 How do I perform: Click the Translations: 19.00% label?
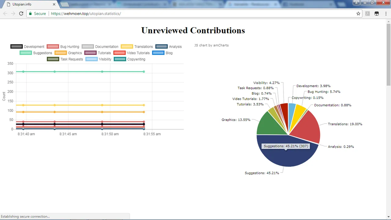(x=345, y=124)
